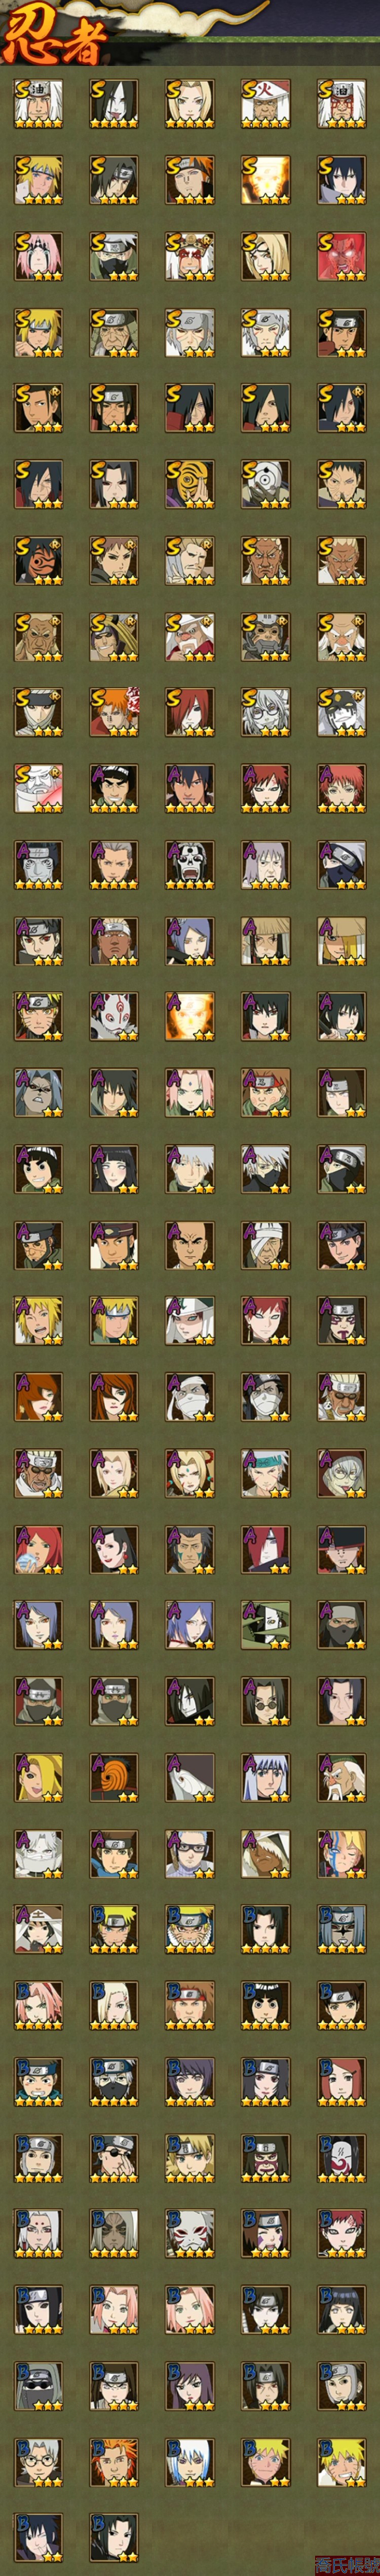Select A-rank skull-faced ninja portrait
This screenshot has height=2576, width=380.
(x=190, y=864)
